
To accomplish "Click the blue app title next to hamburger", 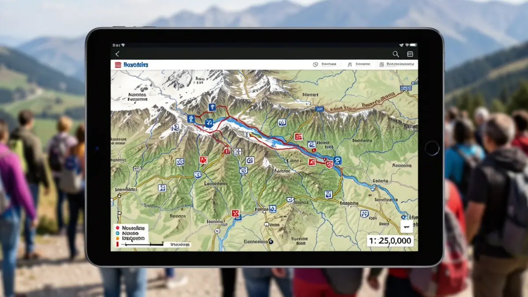I will (x=136, y=65).
